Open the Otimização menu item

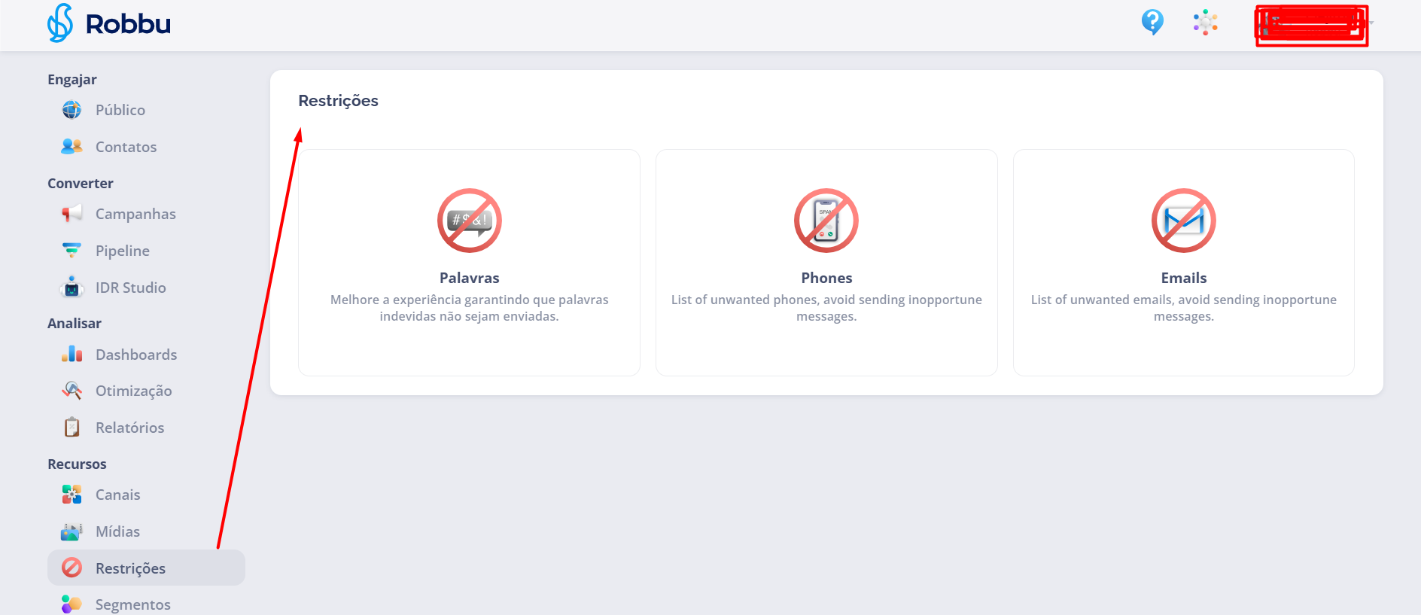pyautogui.click(x=133, y=391)
